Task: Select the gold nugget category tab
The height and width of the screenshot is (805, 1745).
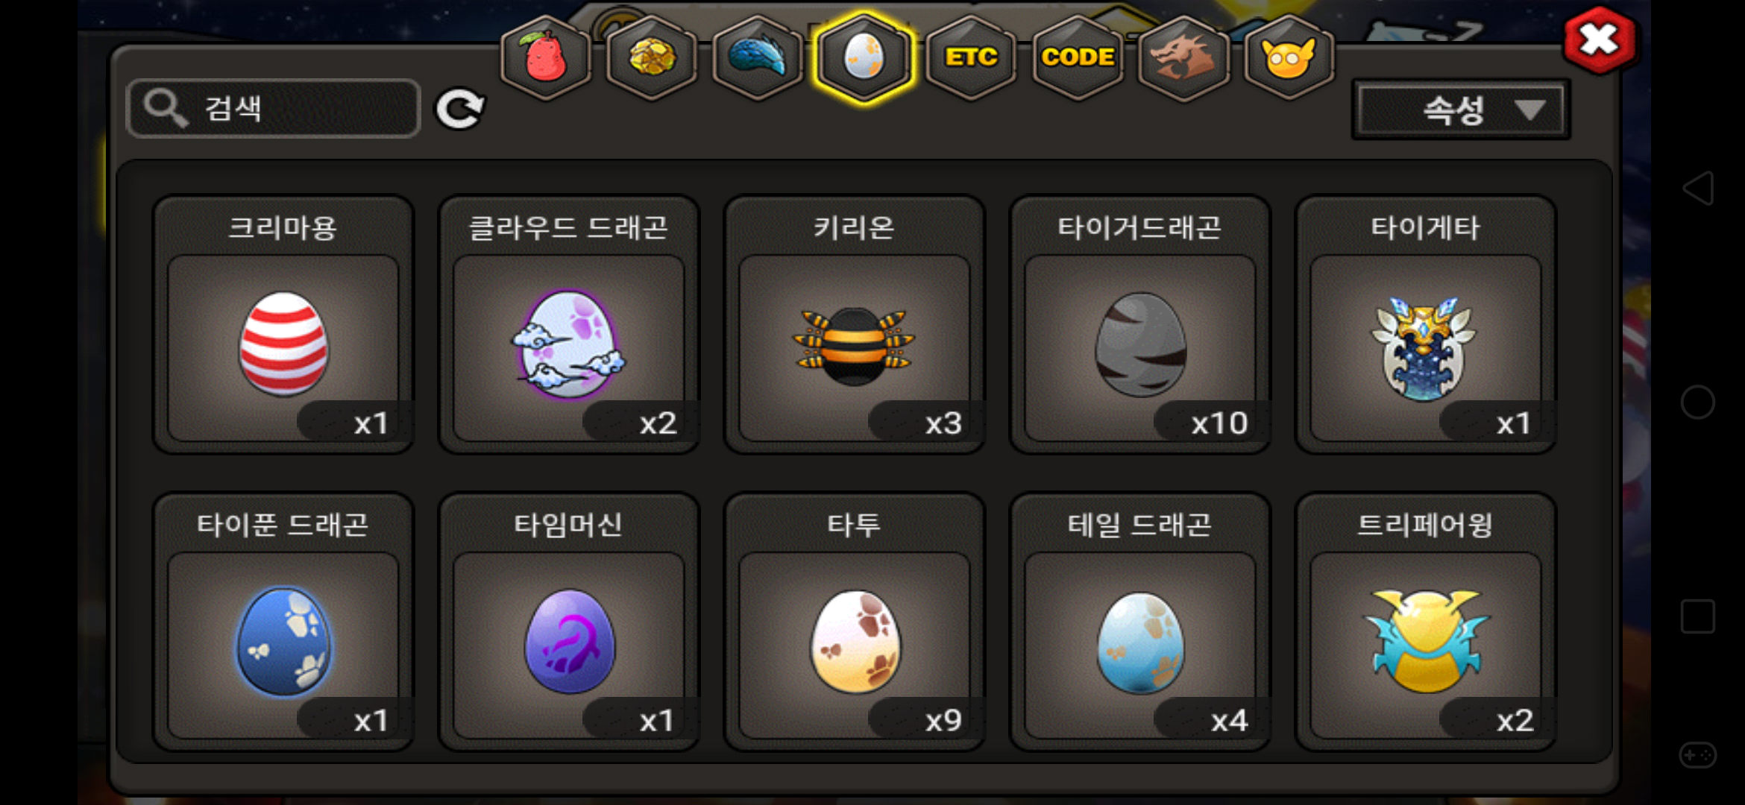Action: pyautogui.click(x=652, y=57)
